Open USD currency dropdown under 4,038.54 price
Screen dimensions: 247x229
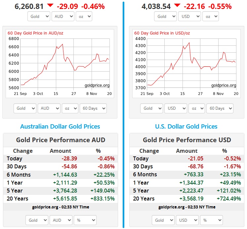[189, 16]
